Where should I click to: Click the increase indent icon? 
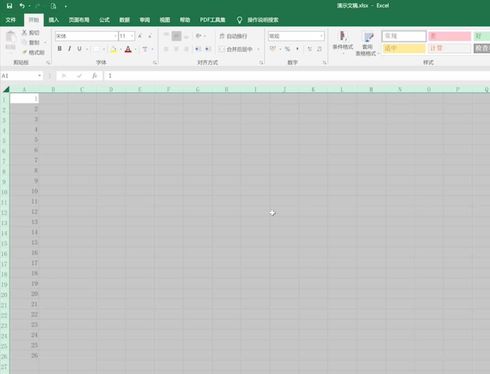tap(208, 49)
